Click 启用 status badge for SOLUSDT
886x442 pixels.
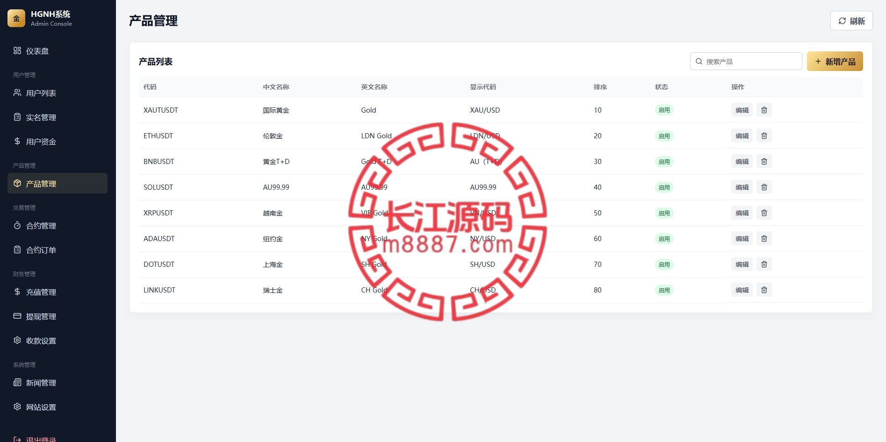pos(664,187)
